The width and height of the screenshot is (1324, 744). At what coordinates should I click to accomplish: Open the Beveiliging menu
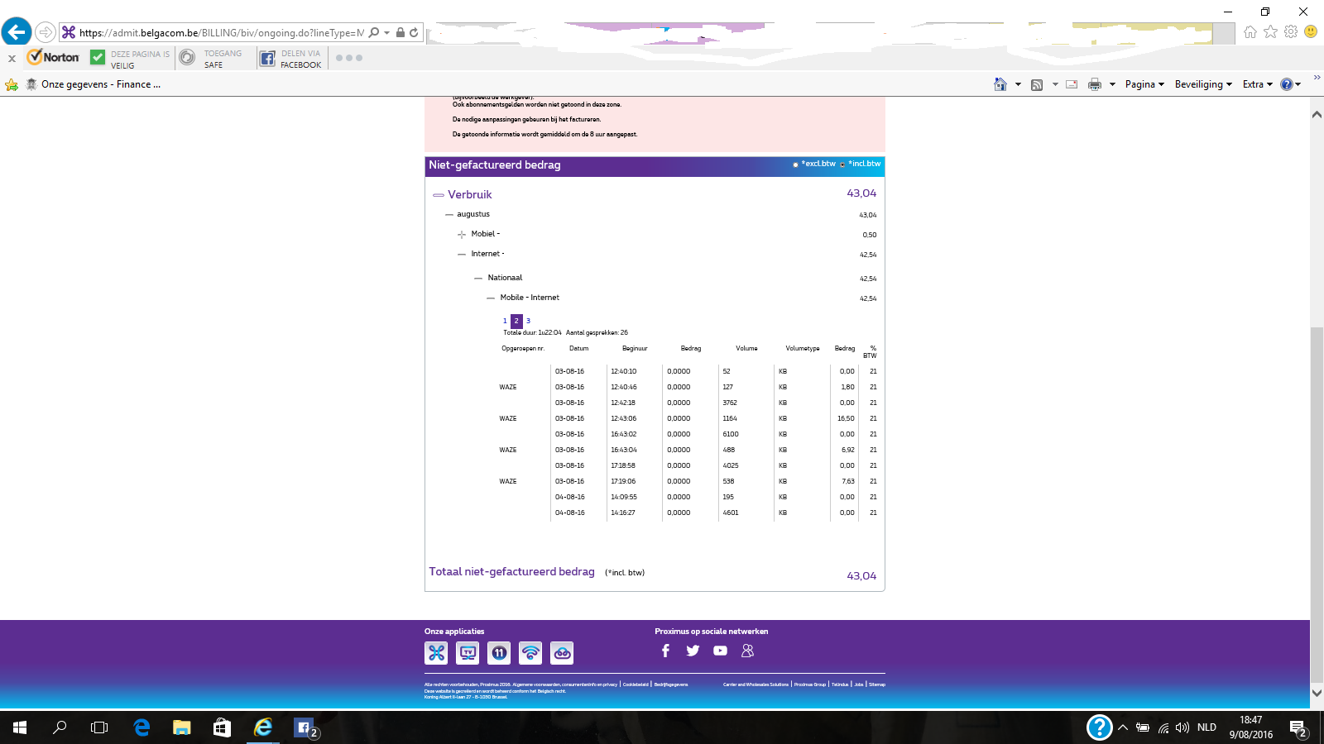(x=1202, y=84)
